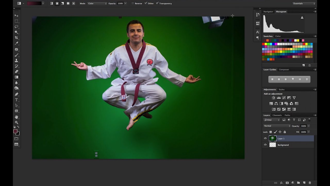Select the Background layer row

tap(288, 145)
